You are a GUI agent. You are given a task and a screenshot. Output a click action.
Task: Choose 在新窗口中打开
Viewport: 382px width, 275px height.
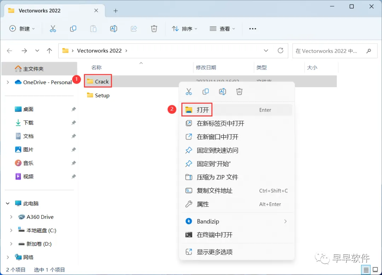pyautogui.click(x=237, y=137)
